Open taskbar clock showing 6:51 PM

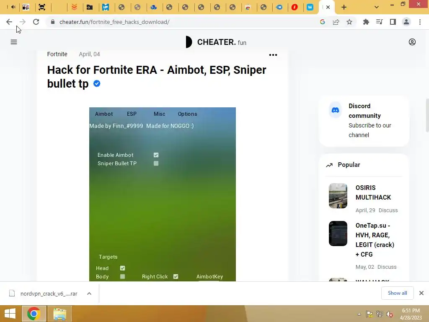(x=411, y=314)
